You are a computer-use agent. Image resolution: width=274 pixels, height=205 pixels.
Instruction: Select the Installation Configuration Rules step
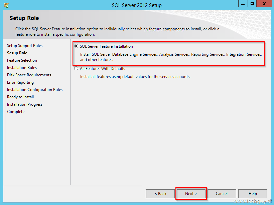click(35, 90)
